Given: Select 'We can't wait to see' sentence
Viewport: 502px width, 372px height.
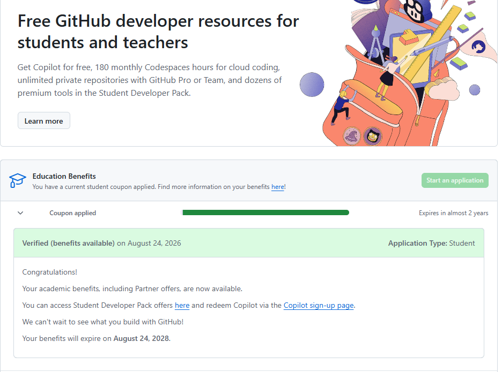Looking at the screenshot, I should point(103,322).
